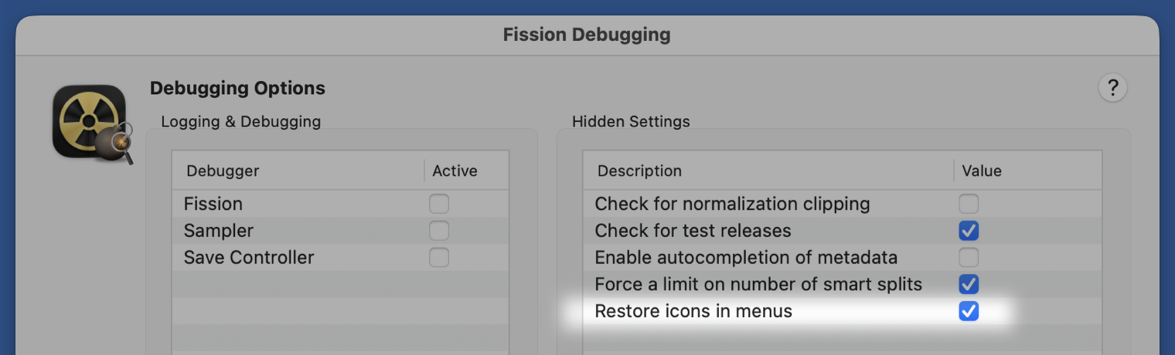Enable Check for normalization clipping checkbox
Image resolution: width=1175 pixels, height=355 pixels.
(969, 205)
